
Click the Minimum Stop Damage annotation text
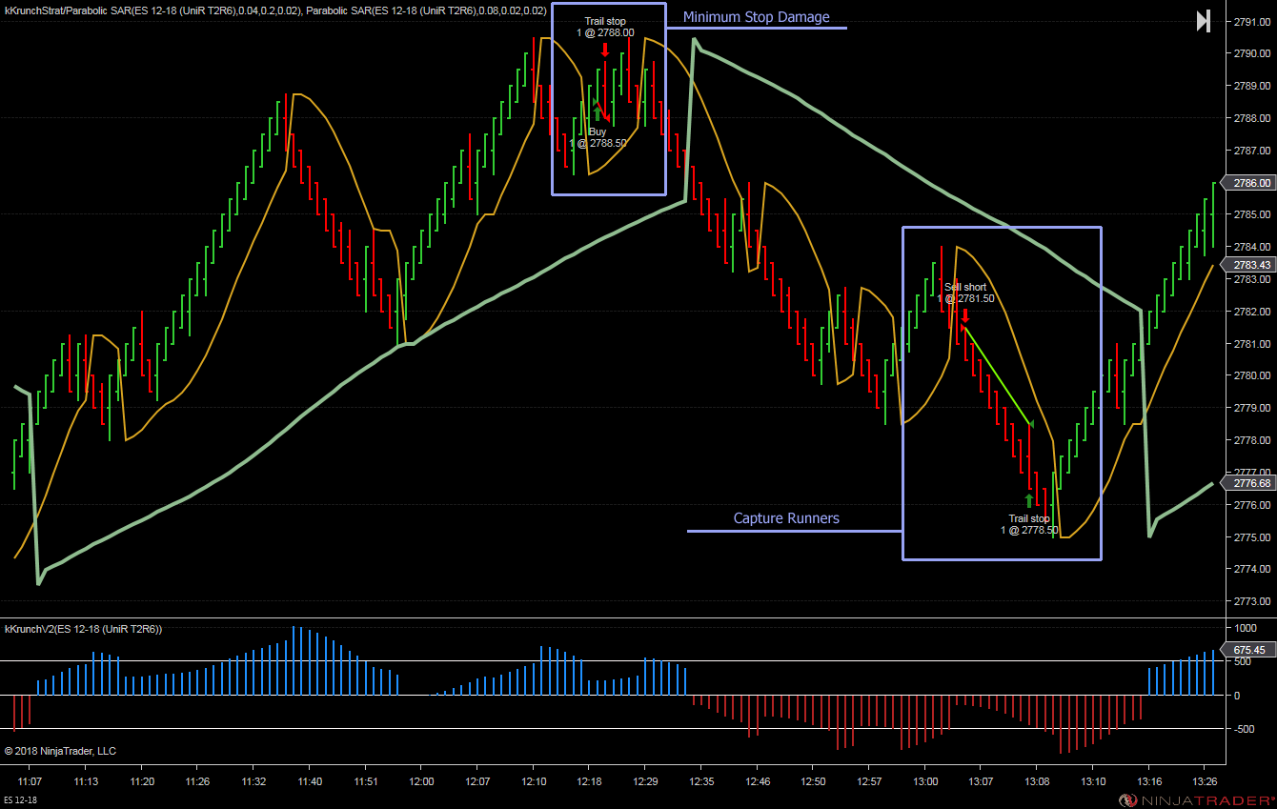click(757, 17)
